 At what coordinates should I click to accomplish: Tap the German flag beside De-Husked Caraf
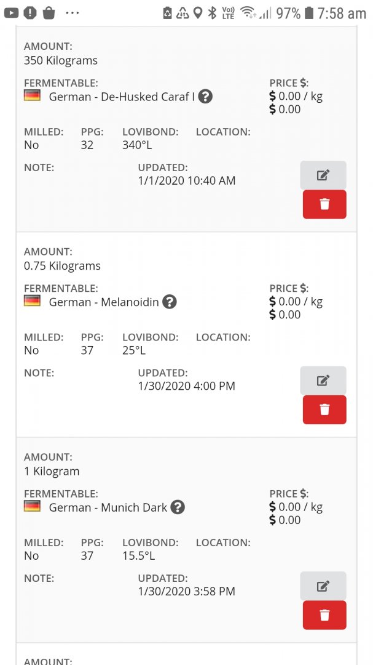coord(32,96)
